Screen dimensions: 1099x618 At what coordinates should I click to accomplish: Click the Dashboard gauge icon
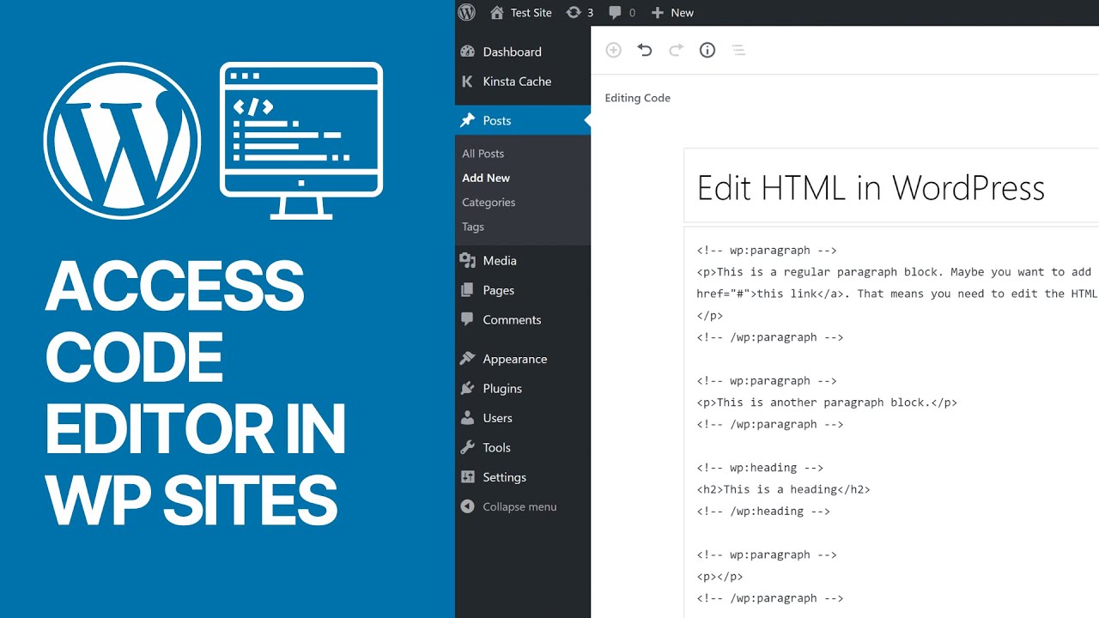(x=467, y=51)
